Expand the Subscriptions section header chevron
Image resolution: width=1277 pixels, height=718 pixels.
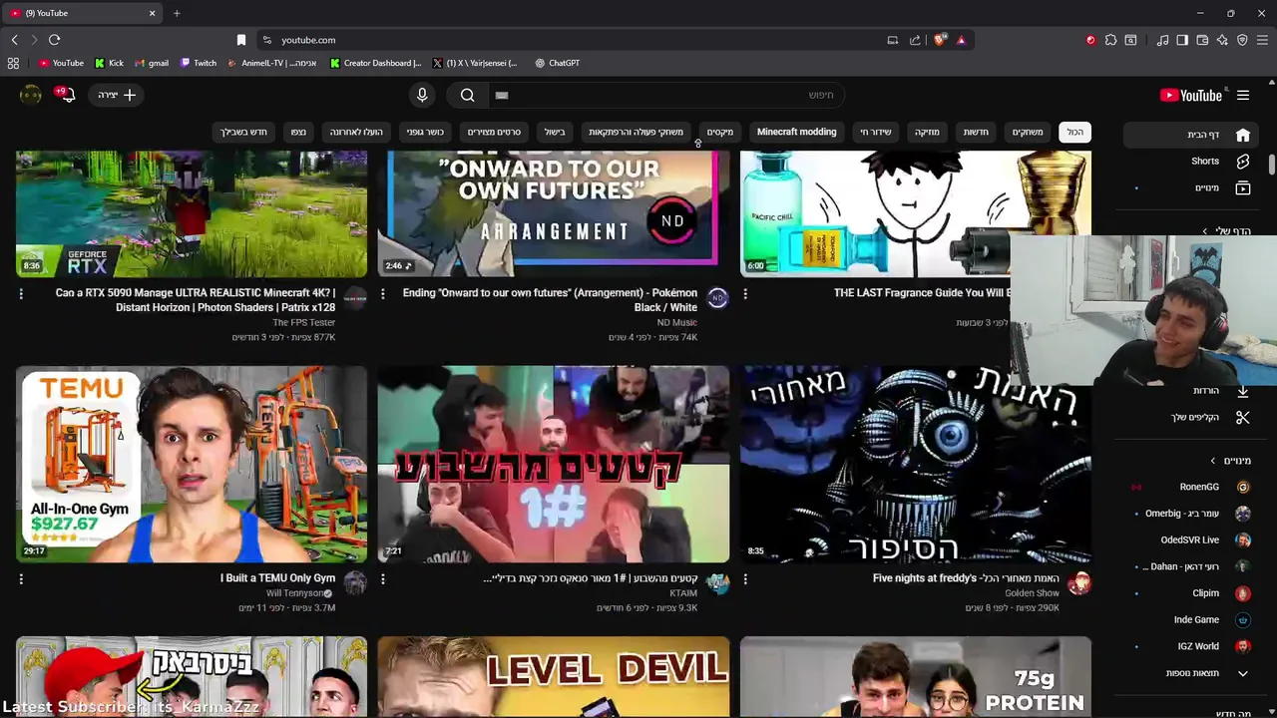click(x=1213, y=461)
